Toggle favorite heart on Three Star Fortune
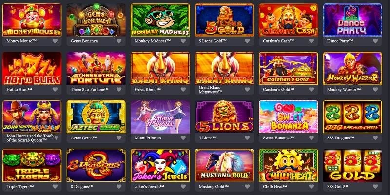Viewport: 390px width, 195px height. click(119, 89)
